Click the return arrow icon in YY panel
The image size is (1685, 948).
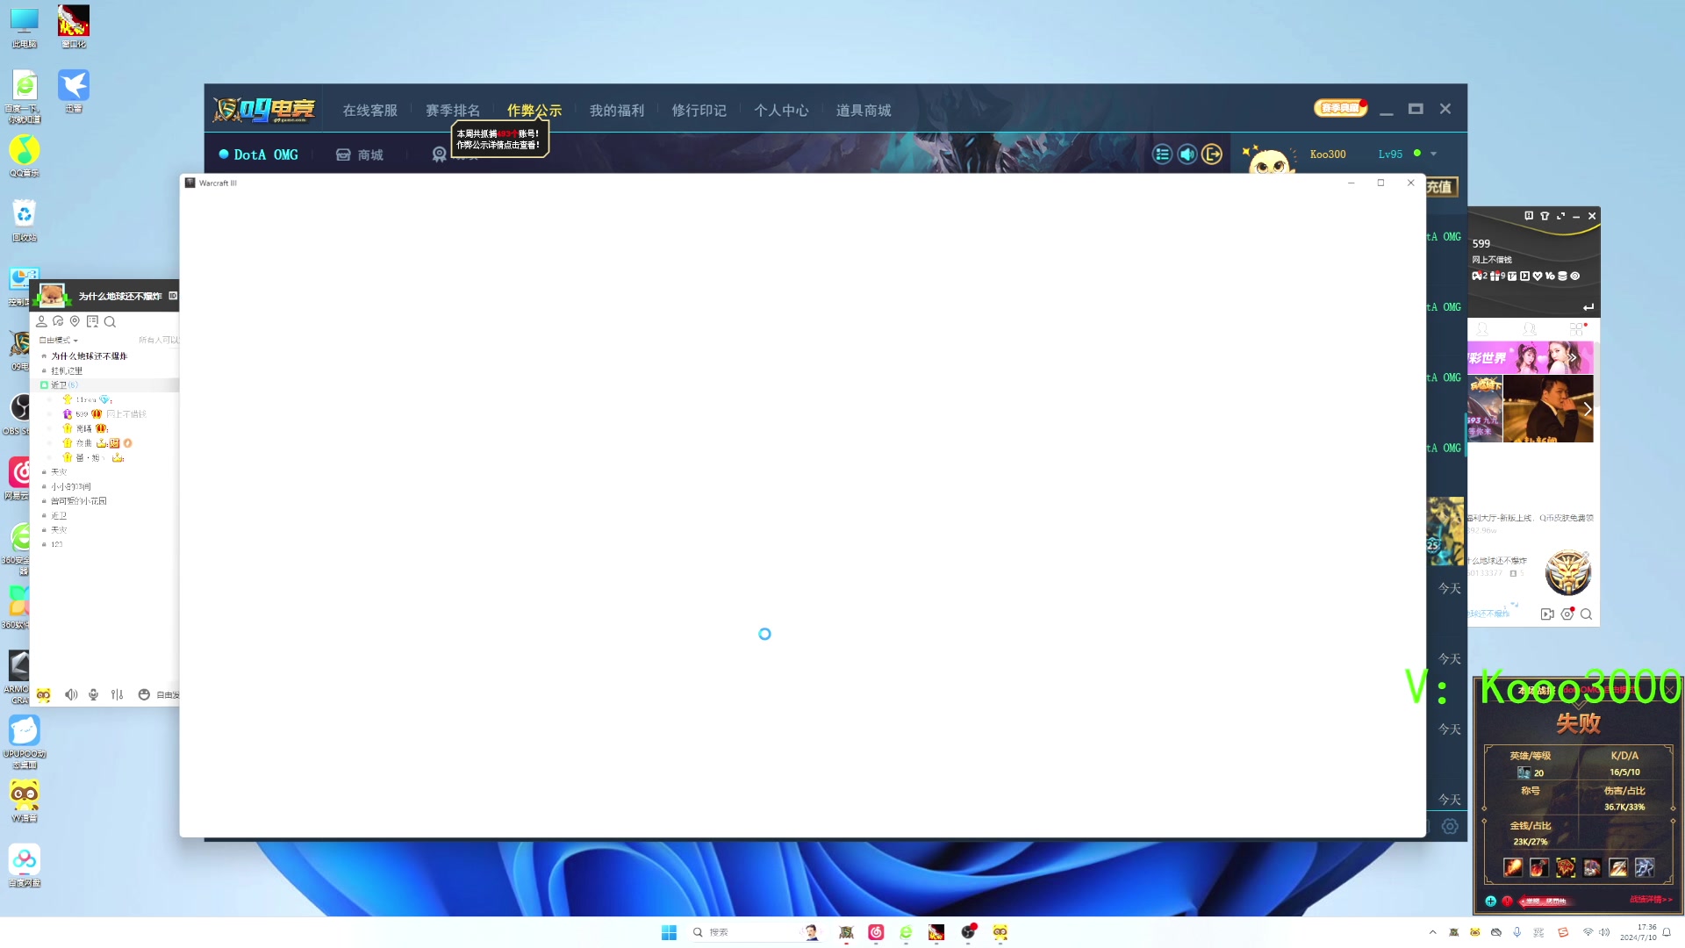point(1588,307)
